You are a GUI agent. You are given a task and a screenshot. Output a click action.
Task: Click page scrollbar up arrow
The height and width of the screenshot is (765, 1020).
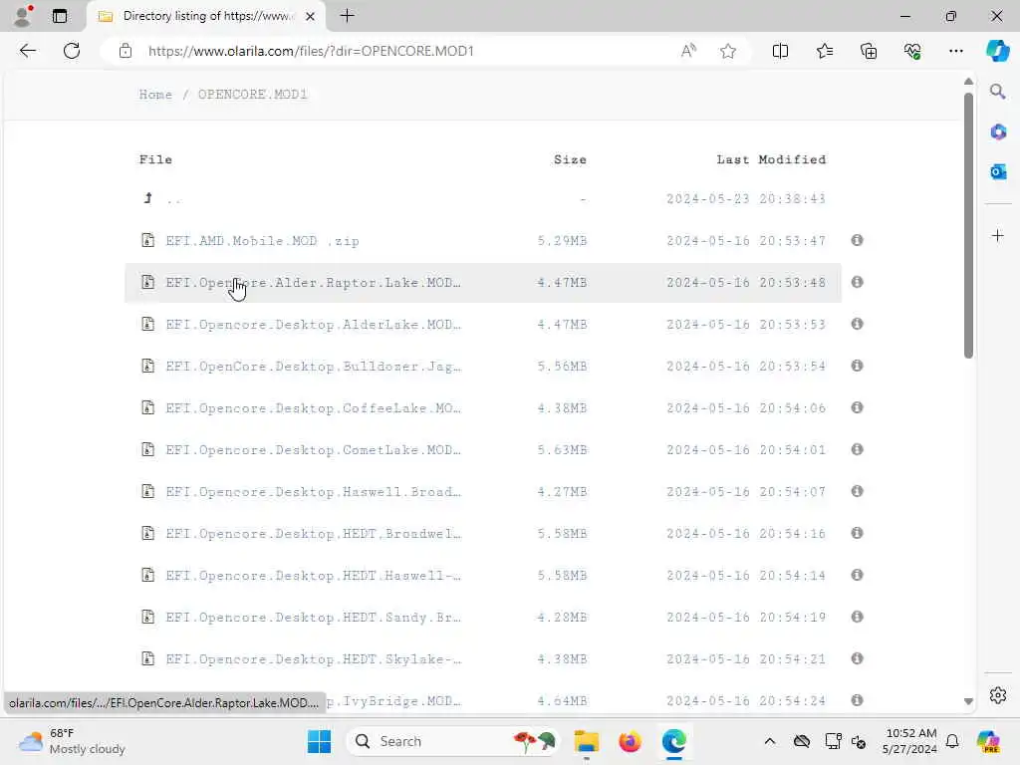[x=968, y=82]
